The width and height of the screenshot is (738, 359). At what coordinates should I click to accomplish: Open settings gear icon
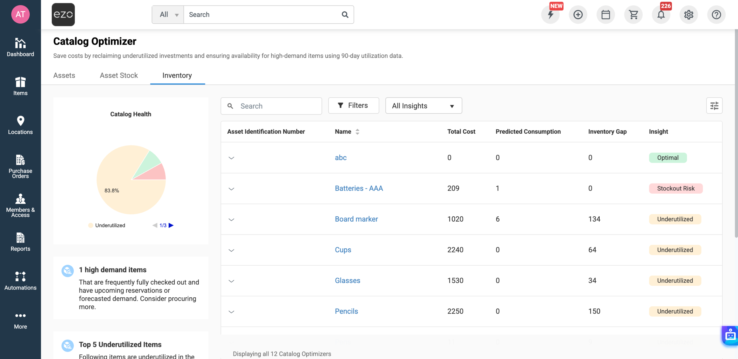pos(688,15)
